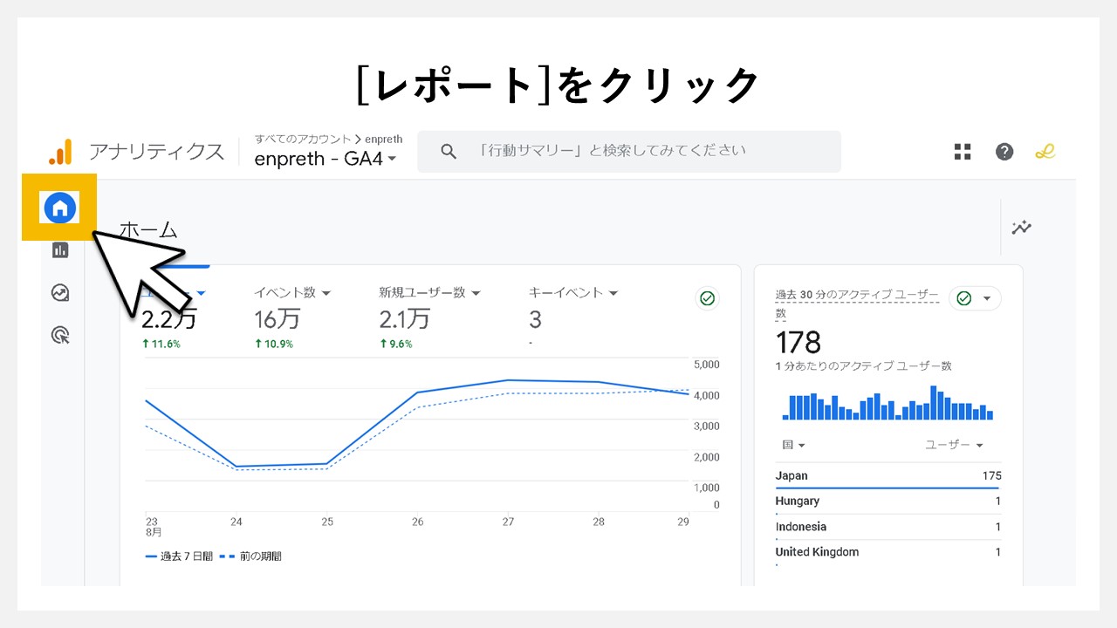Open the Google apps grid menu

(x=962, y=151)
